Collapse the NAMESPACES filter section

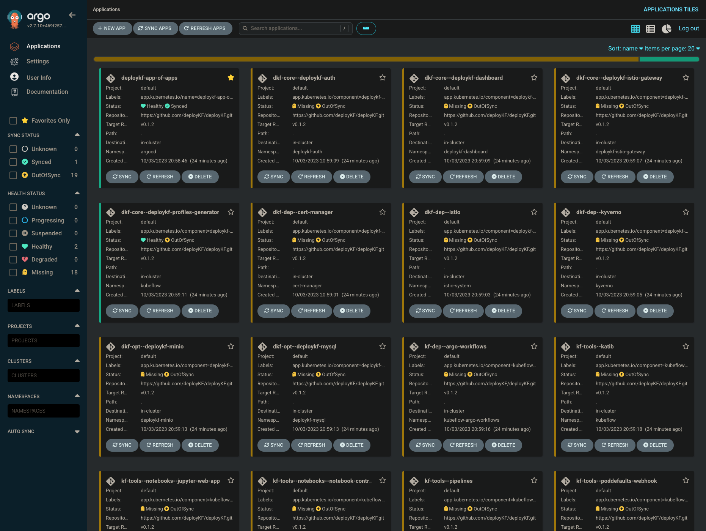[x=77, y=396]
